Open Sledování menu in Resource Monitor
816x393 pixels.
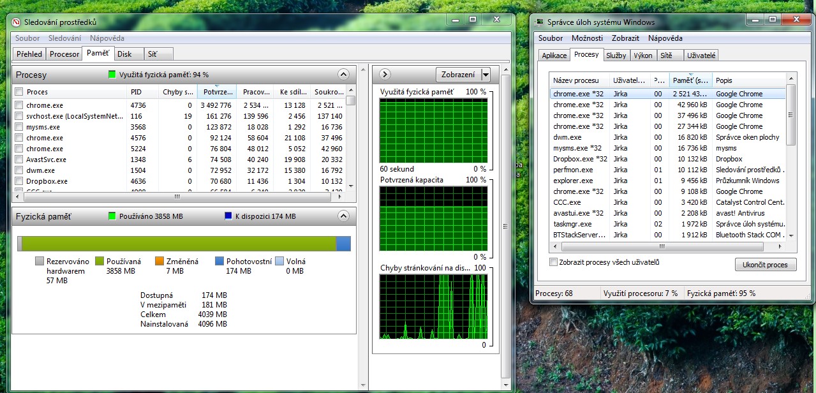(65, 38)
